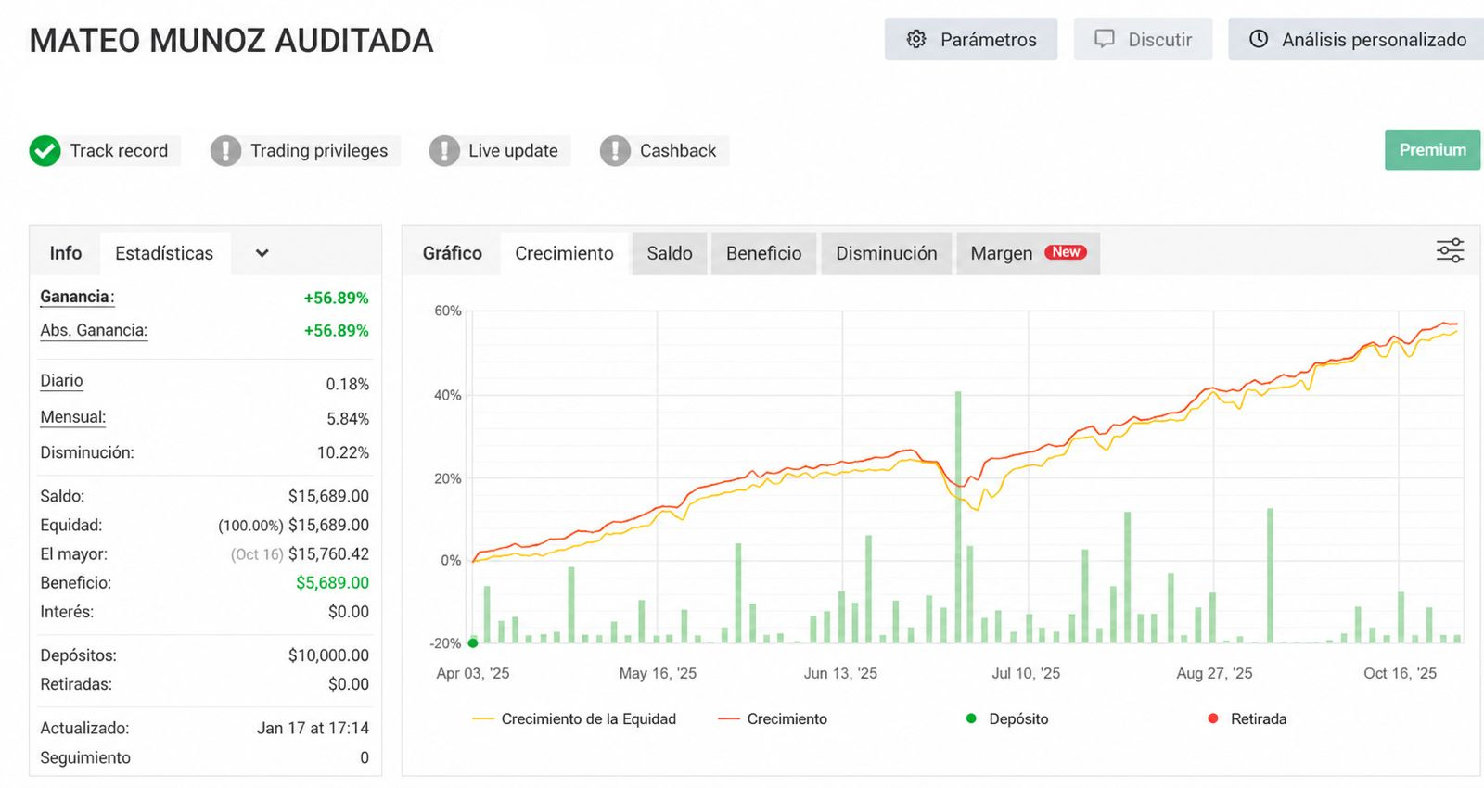Expand the chevron dropdown next to Estadísticas
This screenshot has width=1484, height=788.
tap(262, 253)
